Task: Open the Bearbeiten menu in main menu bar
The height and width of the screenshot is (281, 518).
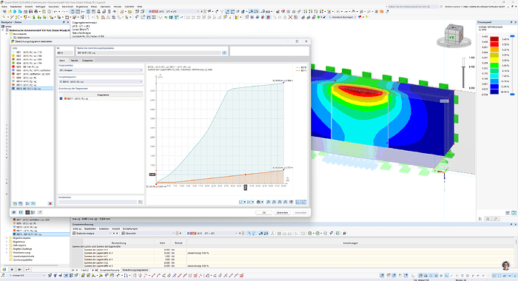Action: coord(16,6)
